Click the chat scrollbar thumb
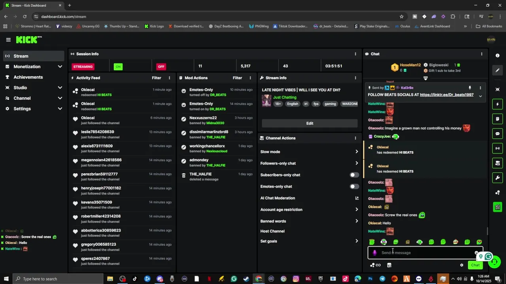 (x=487, y=232)
